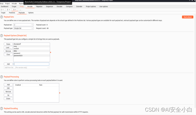Focus the new payload item input field
196x115 pixels.
pyautogui.click(x=31, y=64)
